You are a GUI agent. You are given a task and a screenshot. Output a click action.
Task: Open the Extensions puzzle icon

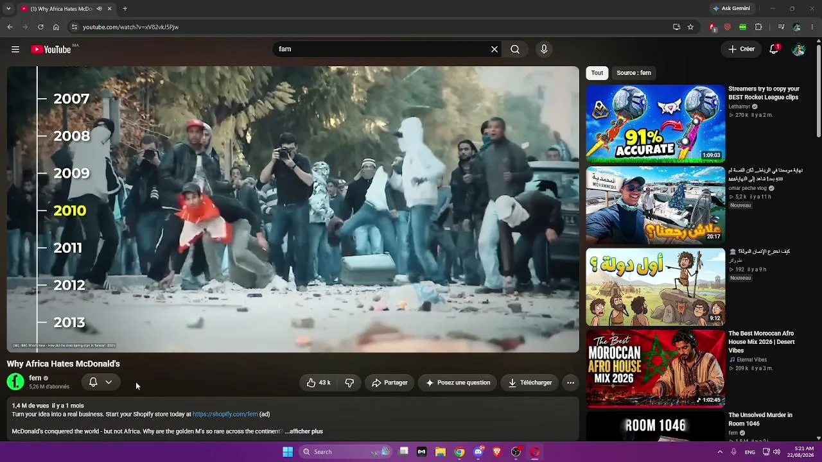click(758, 27)
